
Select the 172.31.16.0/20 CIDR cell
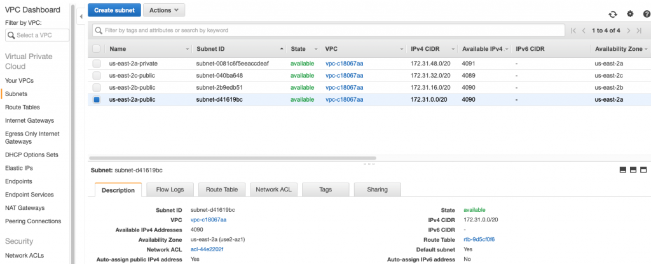point(430,88)
